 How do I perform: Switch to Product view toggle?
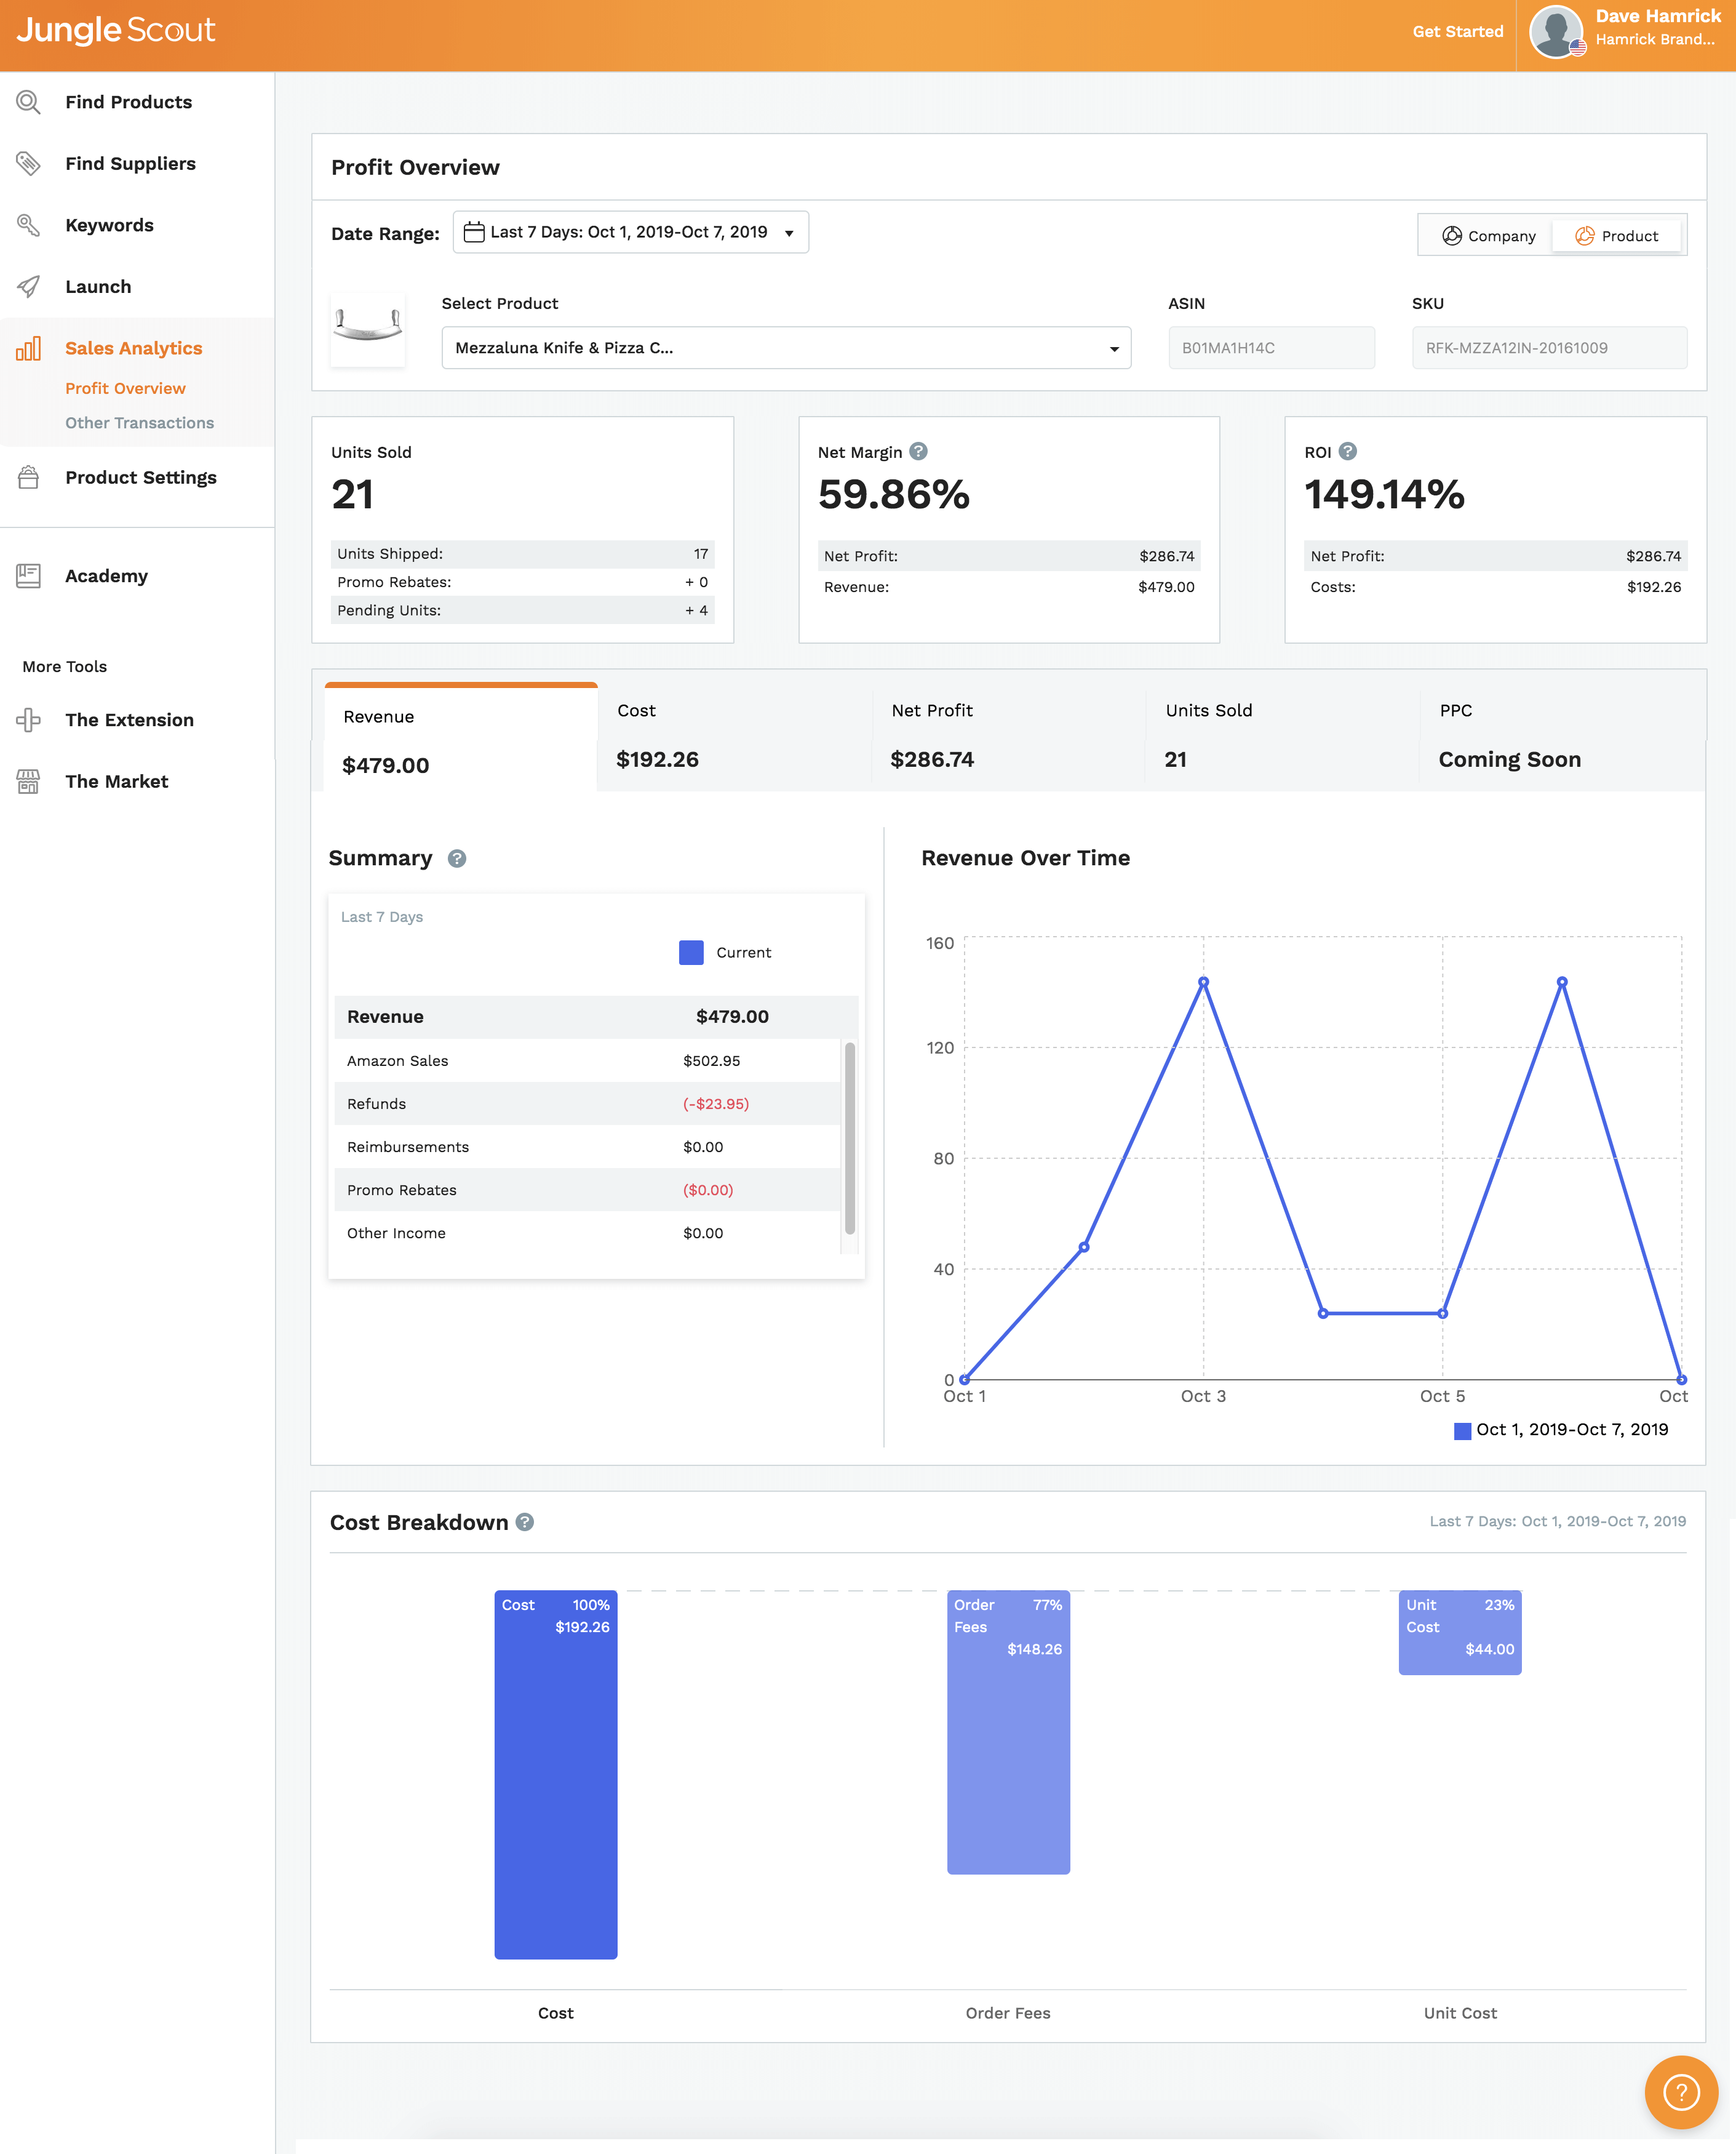[x=1616, y=235]
